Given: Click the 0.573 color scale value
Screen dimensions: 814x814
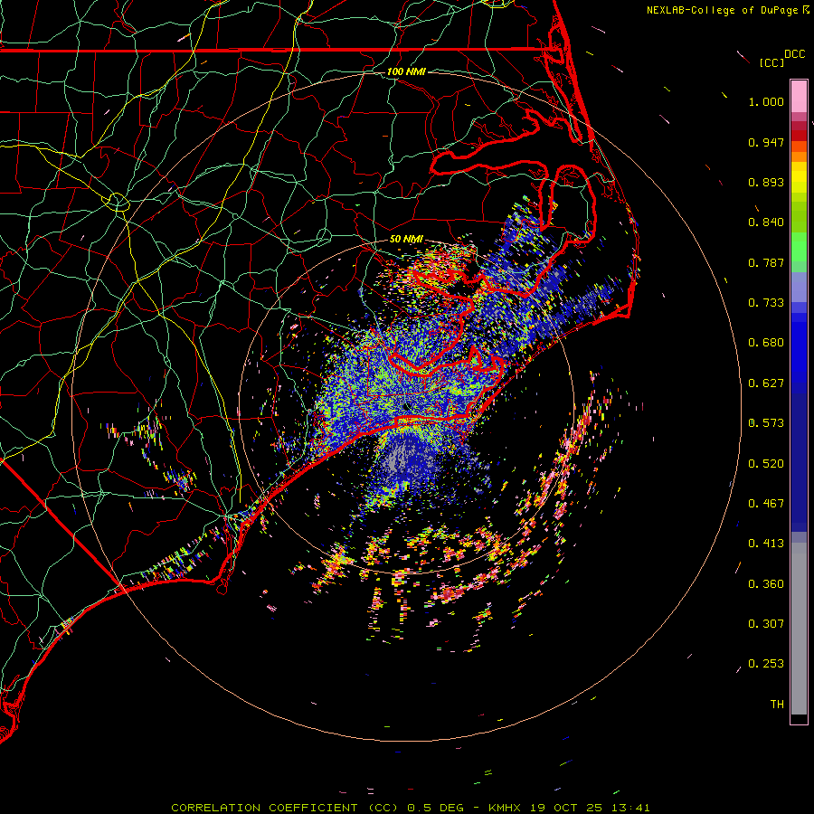Looking at the screenshot, I should (x=766, y=423).
